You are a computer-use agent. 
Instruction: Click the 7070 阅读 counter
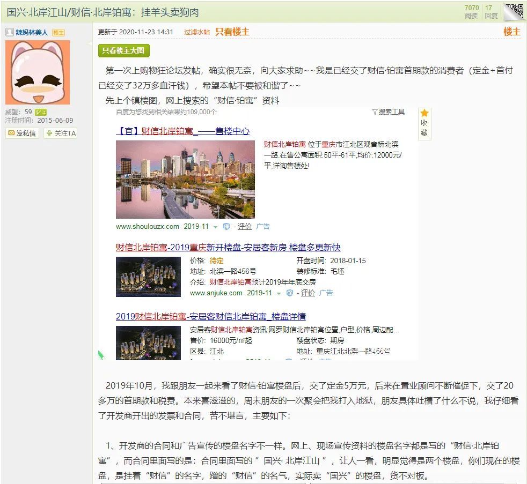tap(472, 12)
